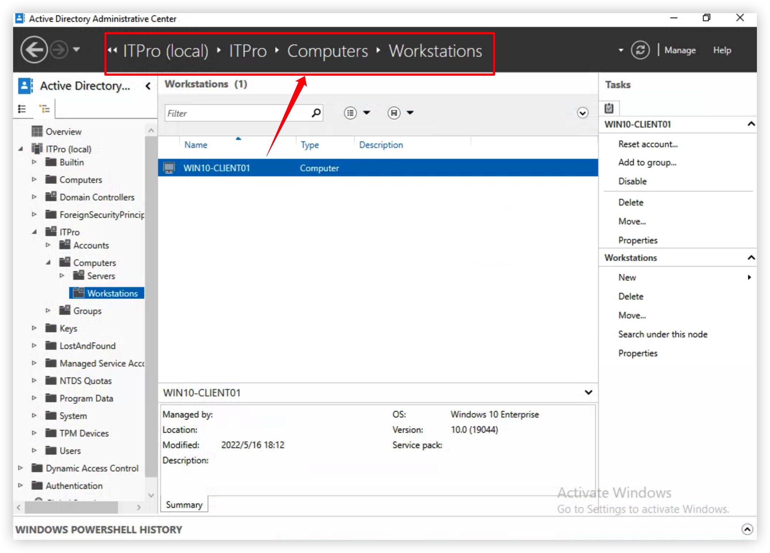Collapse the navigation pane with left chevron
770x553 pixels.
click(148, 86)
